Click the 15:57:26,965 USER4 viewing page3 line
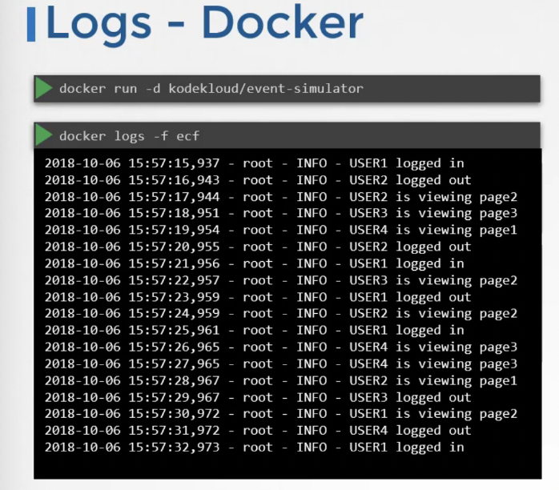 click(281, 347)
